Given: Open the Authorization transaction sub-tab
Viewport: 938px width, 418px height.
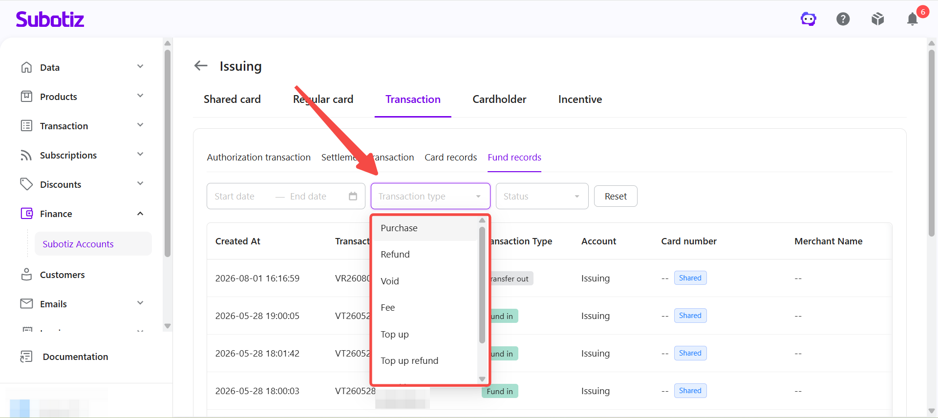Looking at the screenshot, I should pos(258,158).
